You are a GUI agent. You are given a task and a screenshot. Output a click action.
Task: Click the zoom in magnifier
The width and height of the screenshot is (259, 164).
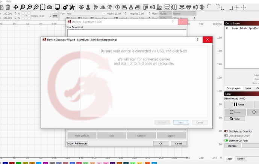[x=29, y=7]
